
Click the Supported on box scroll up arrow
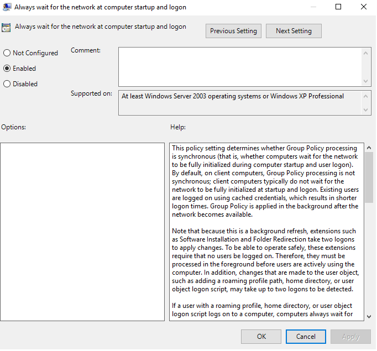pos(366,96)
